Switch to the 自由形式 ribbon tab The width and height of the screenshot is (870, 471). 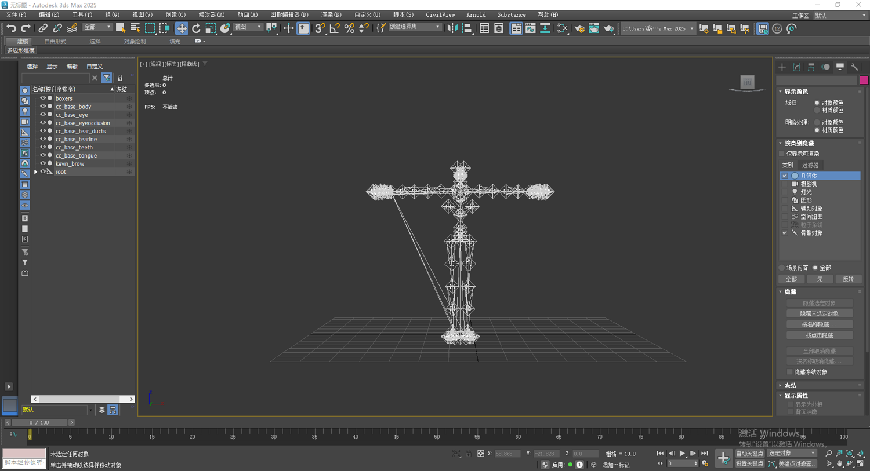coord(55,42)
